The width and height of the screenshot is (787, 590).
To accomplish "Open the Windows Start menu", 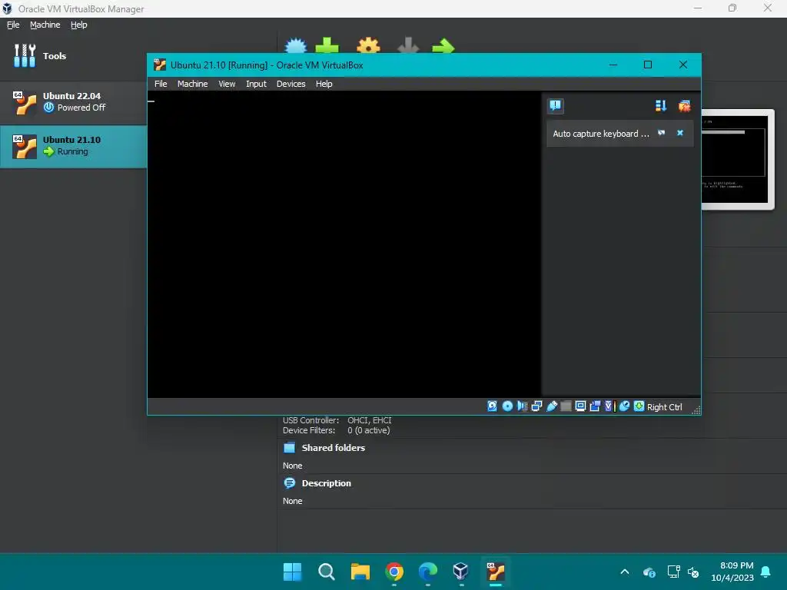I will (292, 572).
